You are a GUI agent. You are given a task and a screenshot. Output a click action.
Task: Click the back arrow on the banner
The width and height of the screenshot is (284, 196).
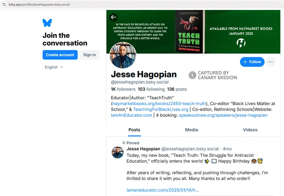click(114, 17)
